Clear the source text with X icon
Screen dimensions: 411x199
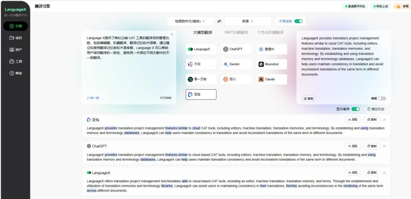click(x=172, y=34)
